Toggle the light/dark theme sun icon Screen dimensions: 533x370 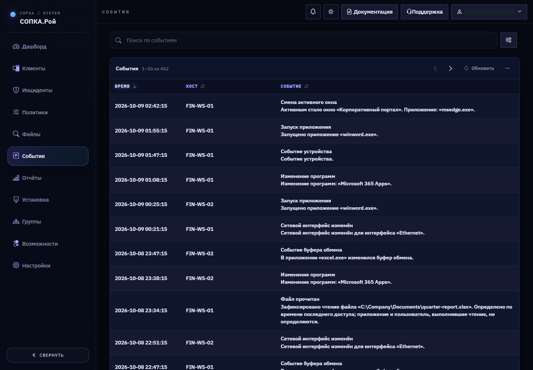[x=331, y=12]
